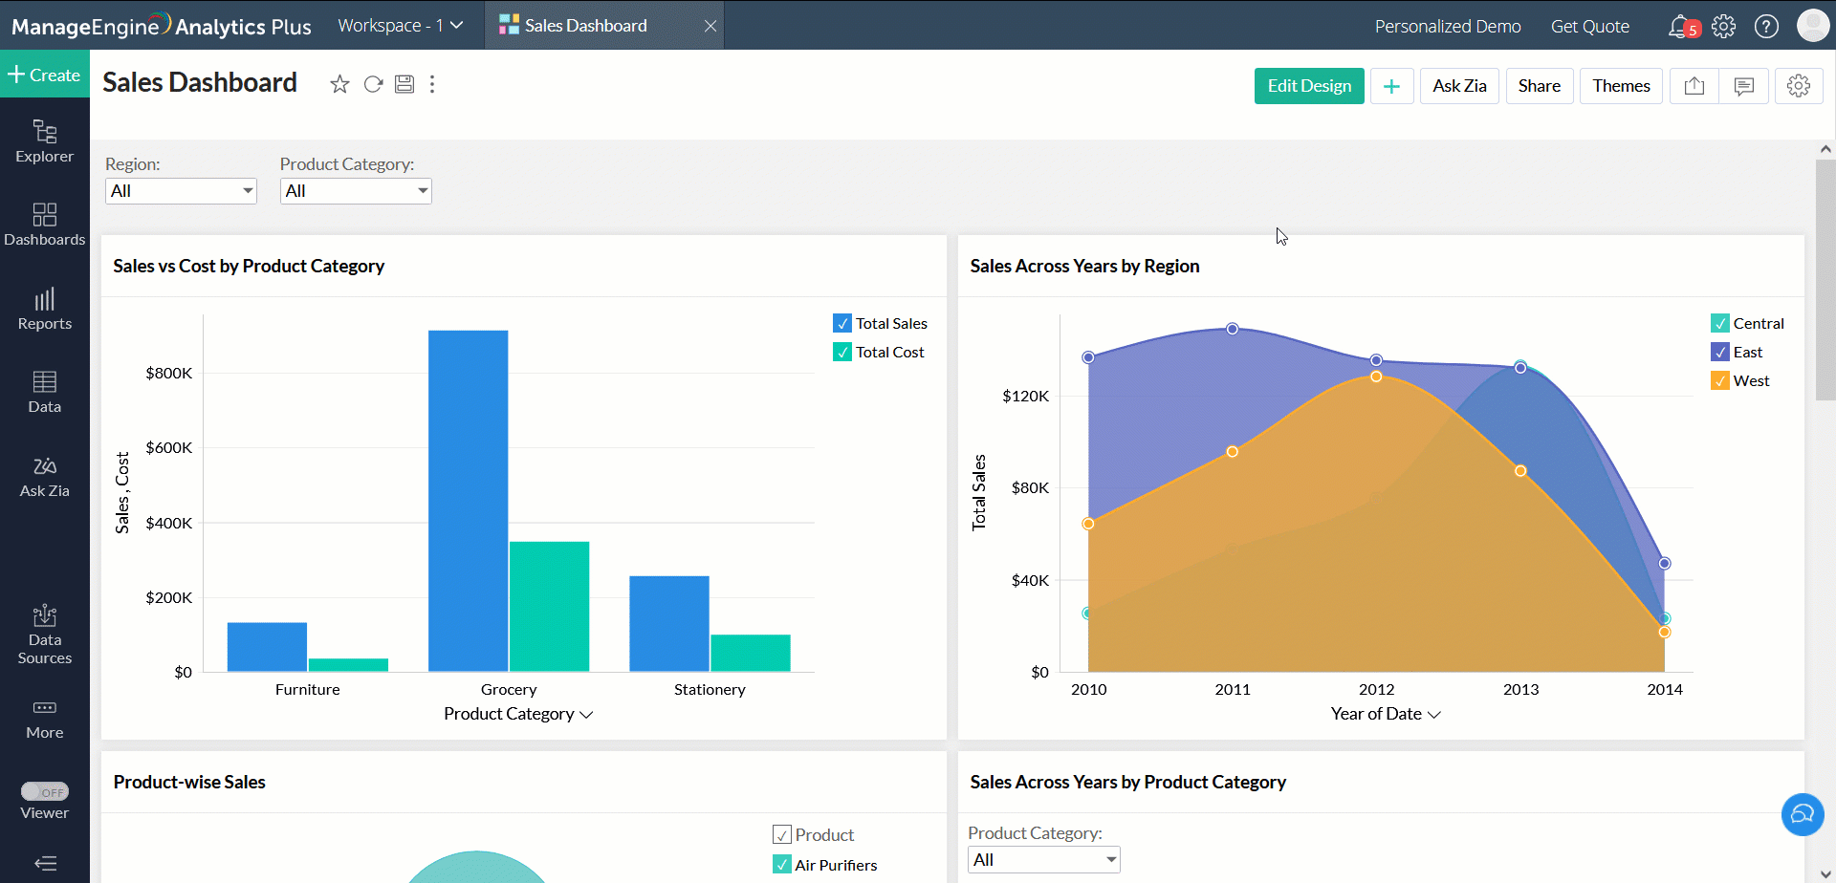
Task: Open the Region filter dropdown
Action: (x=181, y=191)
